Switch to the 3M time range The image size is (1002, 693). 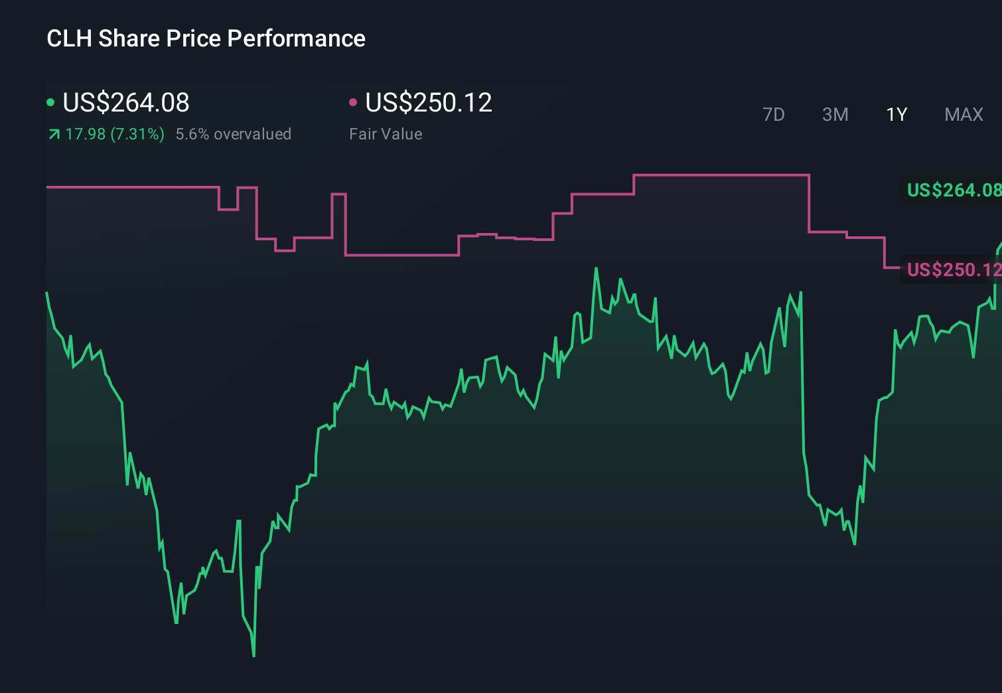coord(835,115)
